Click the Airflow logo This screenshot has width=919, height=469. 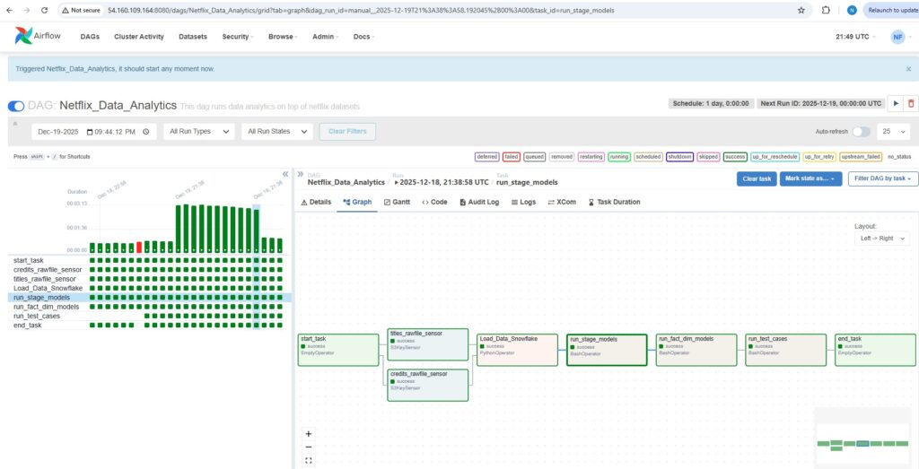click(37, 36)
